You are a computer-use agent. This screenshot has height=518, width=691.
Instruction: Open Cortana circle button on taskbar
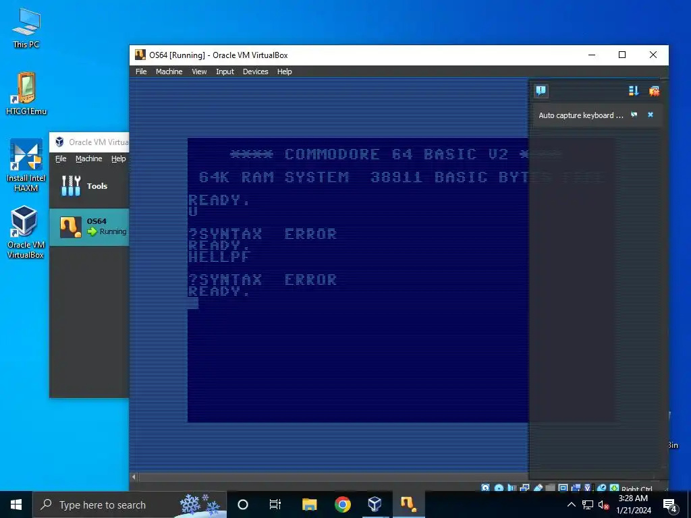coord(243,505)
